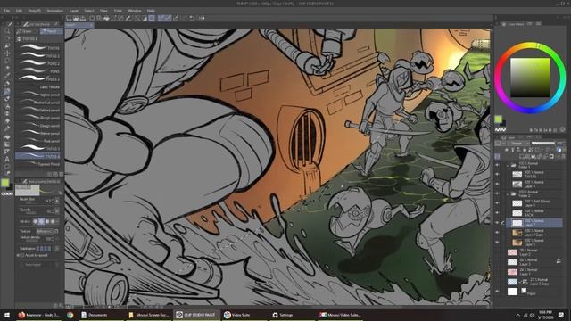This screenshot has width=571, height=321.
Task: Select the Fill bucket tool
Action: pyautogui.click(x=7, y=136)
